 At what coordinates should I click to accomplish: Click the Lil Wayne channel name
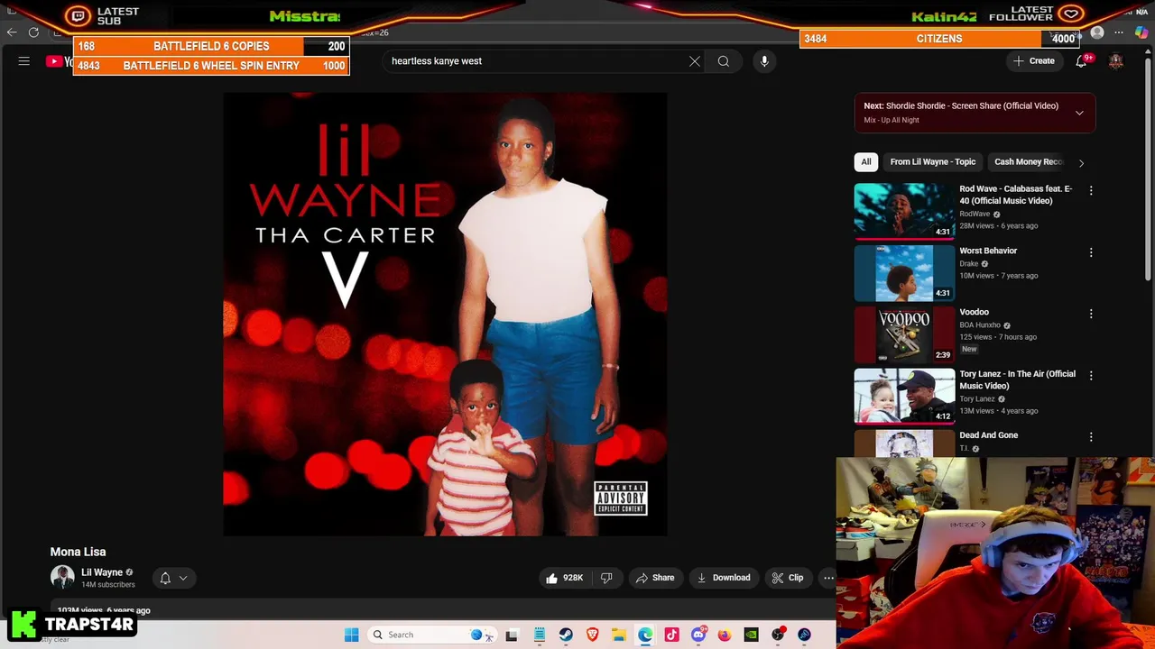(102, 572)
